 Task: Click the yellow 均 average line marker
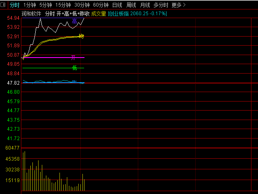pos(81,37)
